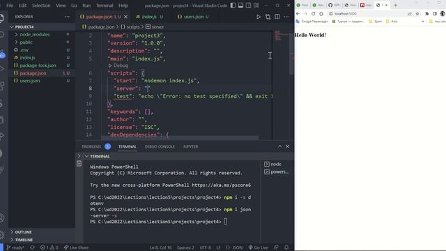Toggle primary sidebar layout icon in title bar
Screen dimensions: 446x251
[x=233, y=6]
